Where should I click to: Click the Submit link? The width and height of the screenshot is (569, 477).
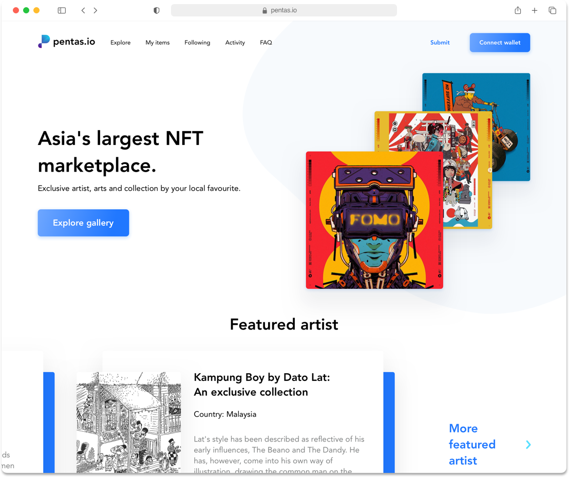440,43
